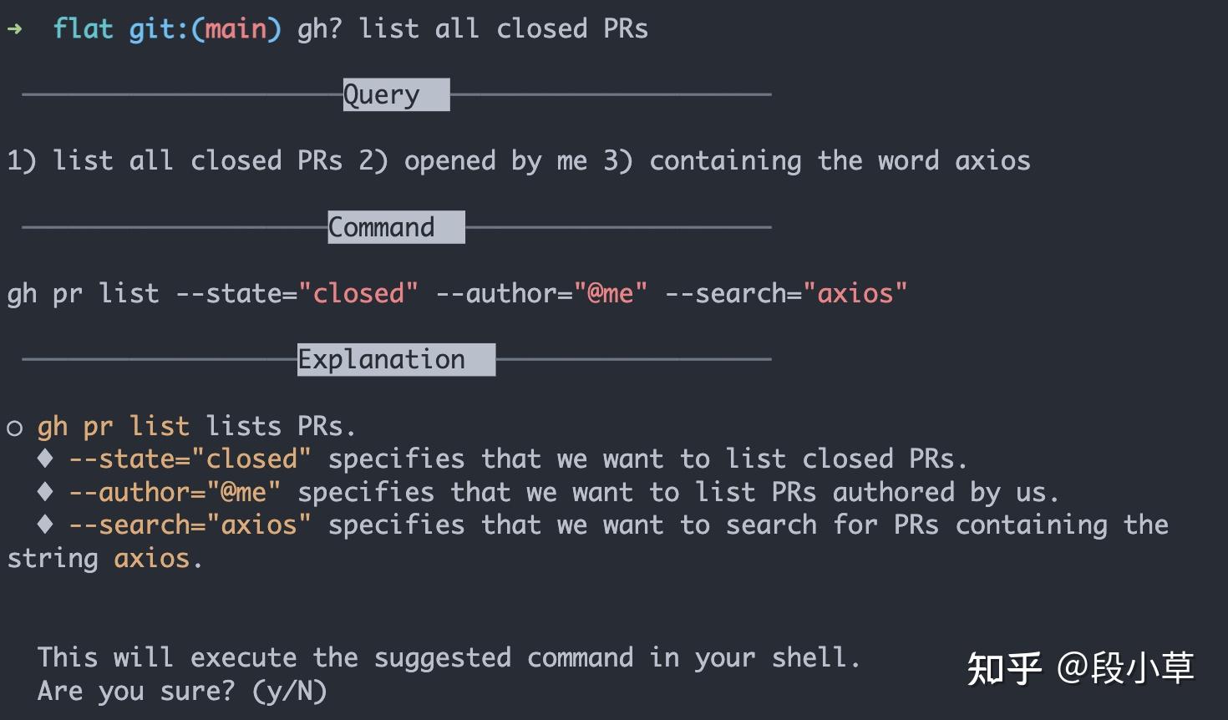Click the flat directory name in prompt
Screen dimensions: 1228x720
(83, 29)
